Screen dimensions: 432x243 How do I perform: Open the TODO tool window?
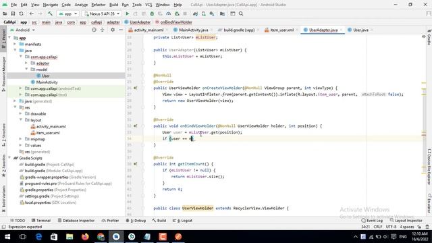(x=18, y=221)
